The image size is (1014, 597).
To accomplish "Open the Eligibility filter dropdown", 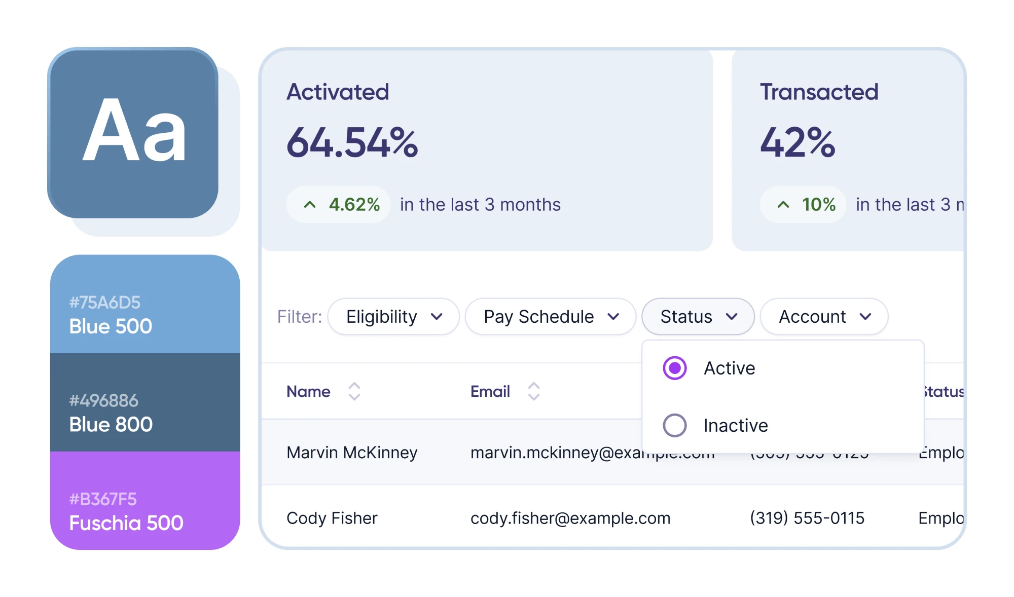I will pyautogui.click(x=393, y=317).
